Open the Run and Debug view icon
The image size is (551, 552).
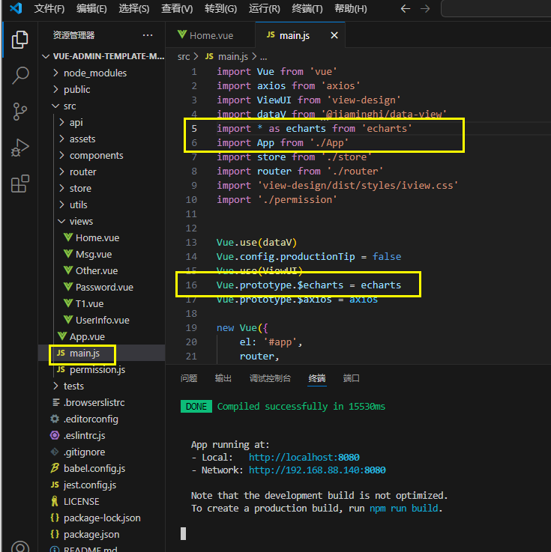pos(19,148)
